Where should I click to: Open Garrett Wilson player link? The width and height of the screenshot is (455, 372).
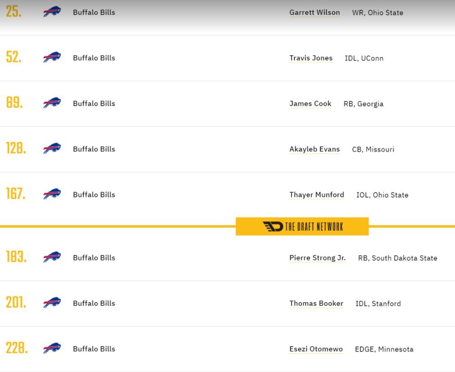click(314, 12)
